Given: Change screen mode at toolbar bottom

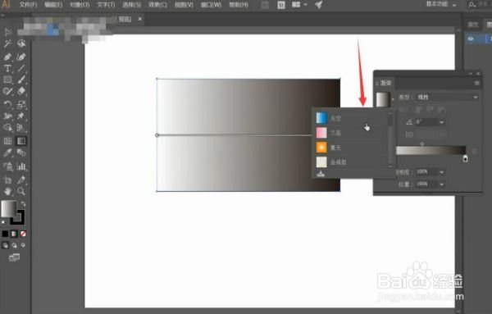Looking at the screenshot, I should point(14,258).
